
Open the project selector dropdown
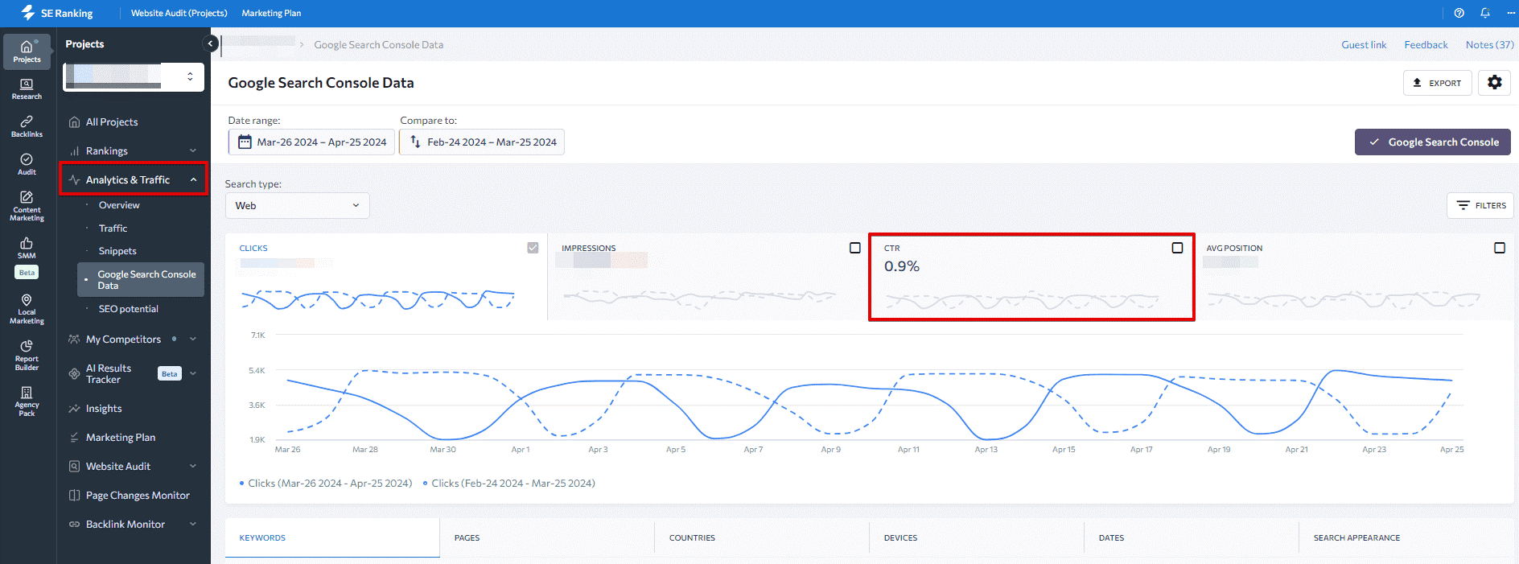pos(134,76)
